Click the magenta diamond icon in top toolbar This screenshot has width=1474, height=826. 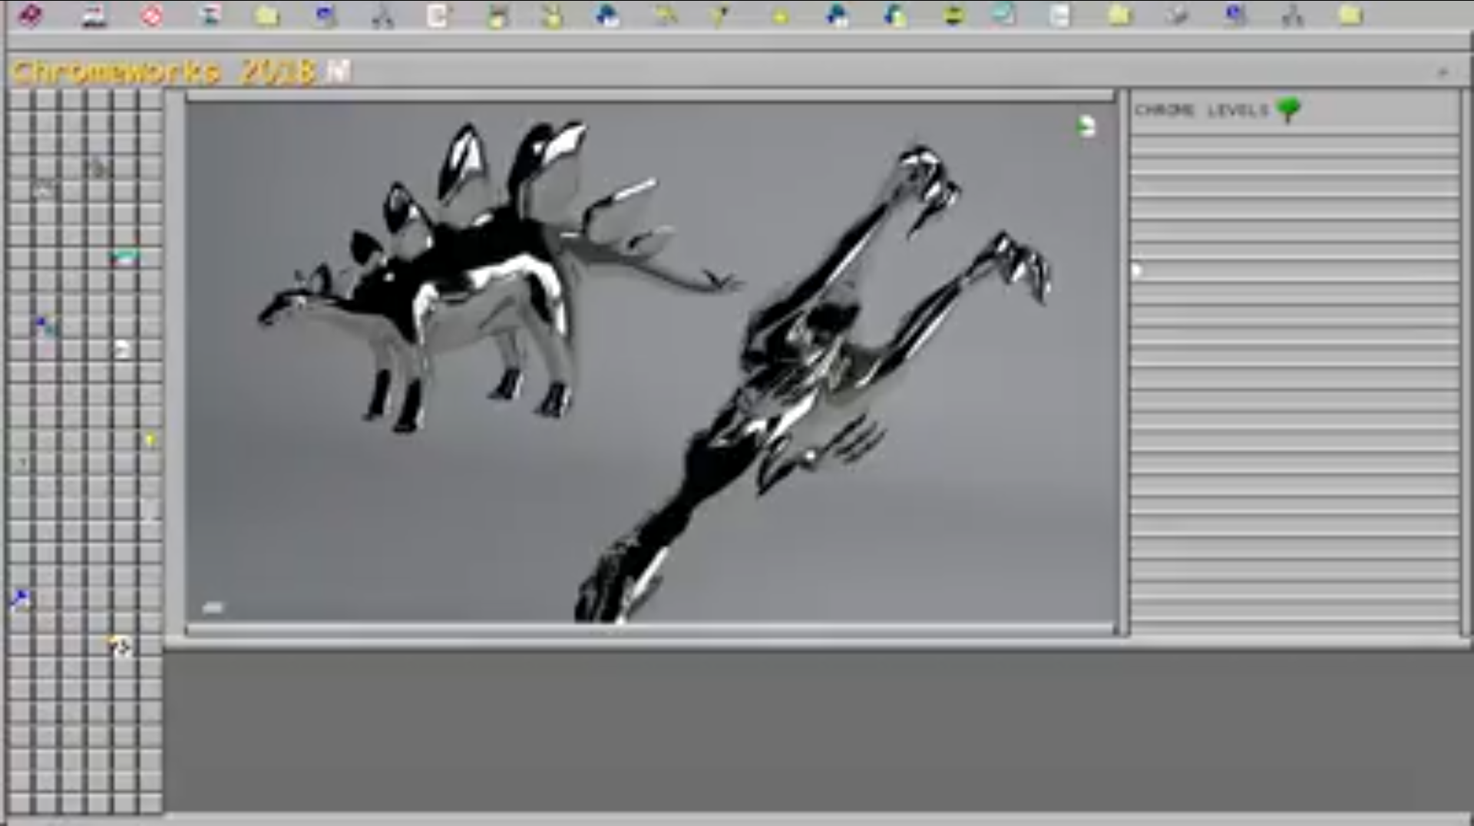[x=31, y=15]
